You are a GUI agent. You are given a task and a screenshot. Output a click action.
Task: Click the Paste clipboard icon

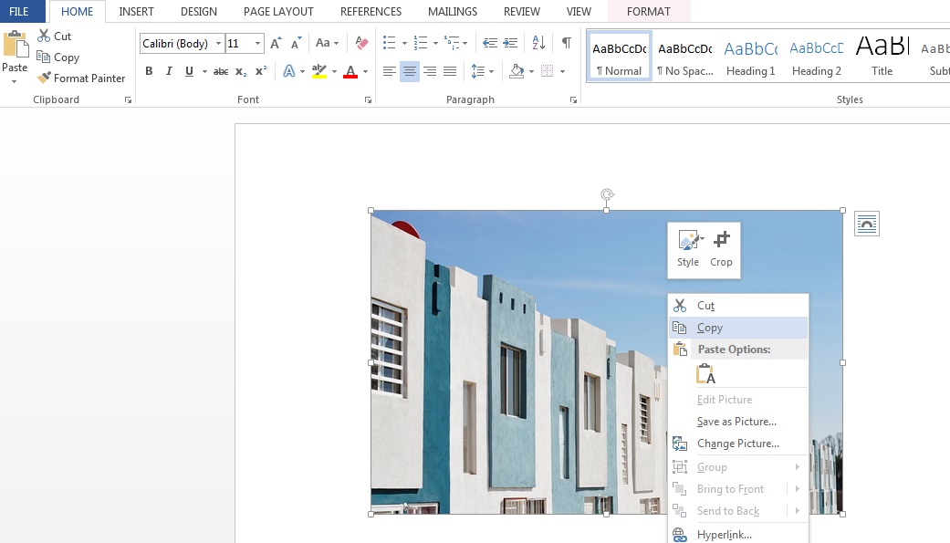[x=15, y=45]
